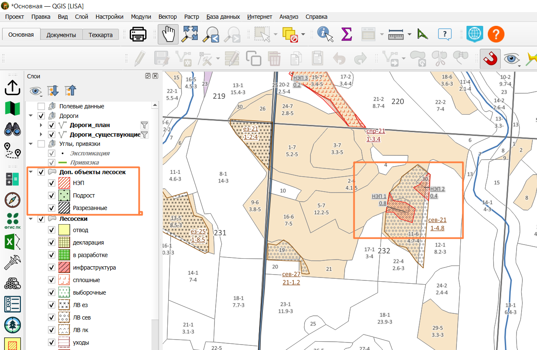
Task: Click the Excel export sidebar icon
Action: (x=13, y=242)
